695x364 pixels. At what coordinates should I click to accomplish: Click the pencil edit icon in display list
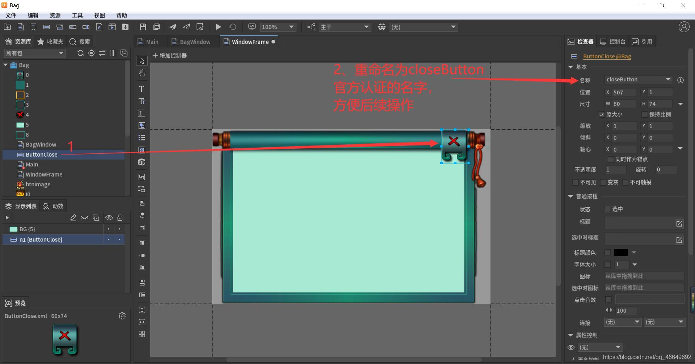73,218
